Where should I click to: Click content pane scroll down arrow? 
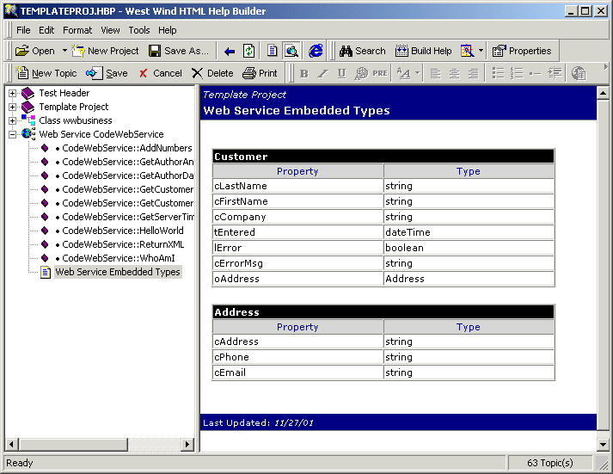tap(603, 444)
